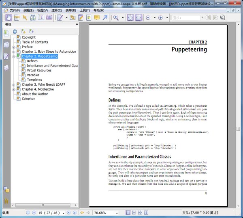Select the Arrow annotation tool
243x218 pixels.
[105, 17]
